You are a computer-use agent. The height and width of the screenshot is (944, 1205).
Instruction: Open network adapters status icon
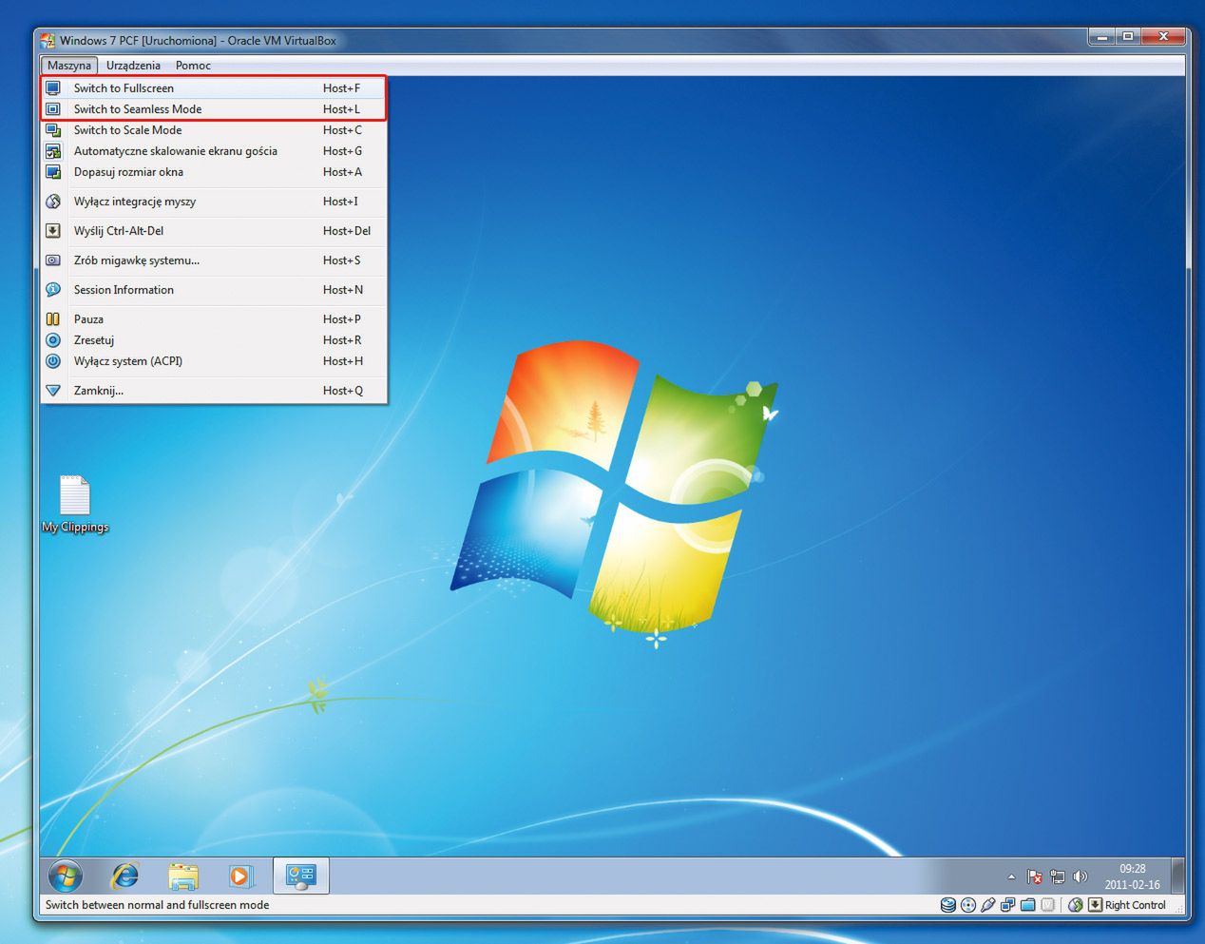pos(1007,905)
